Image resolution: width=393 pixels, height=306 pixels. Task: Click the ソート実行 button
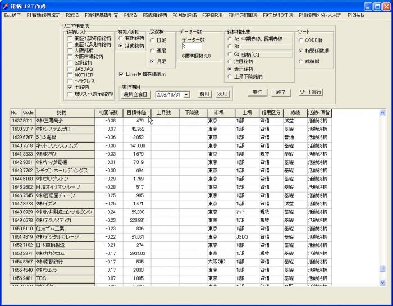click(310, 92)
